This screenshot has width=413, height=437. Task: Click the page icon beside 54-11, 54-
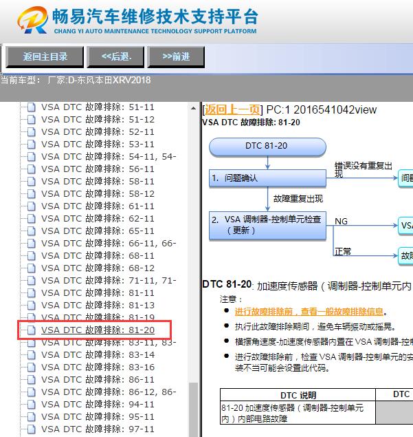32,157
